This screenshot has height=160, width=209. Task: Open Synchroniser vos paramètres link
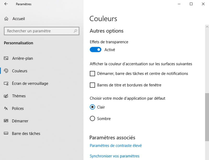114,156
